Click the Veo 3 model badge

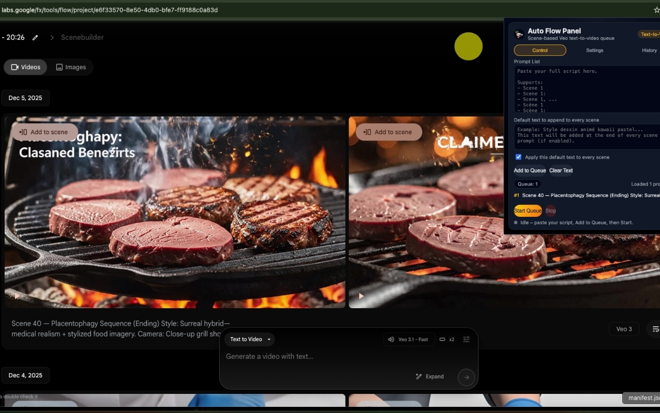coord(624,329)
